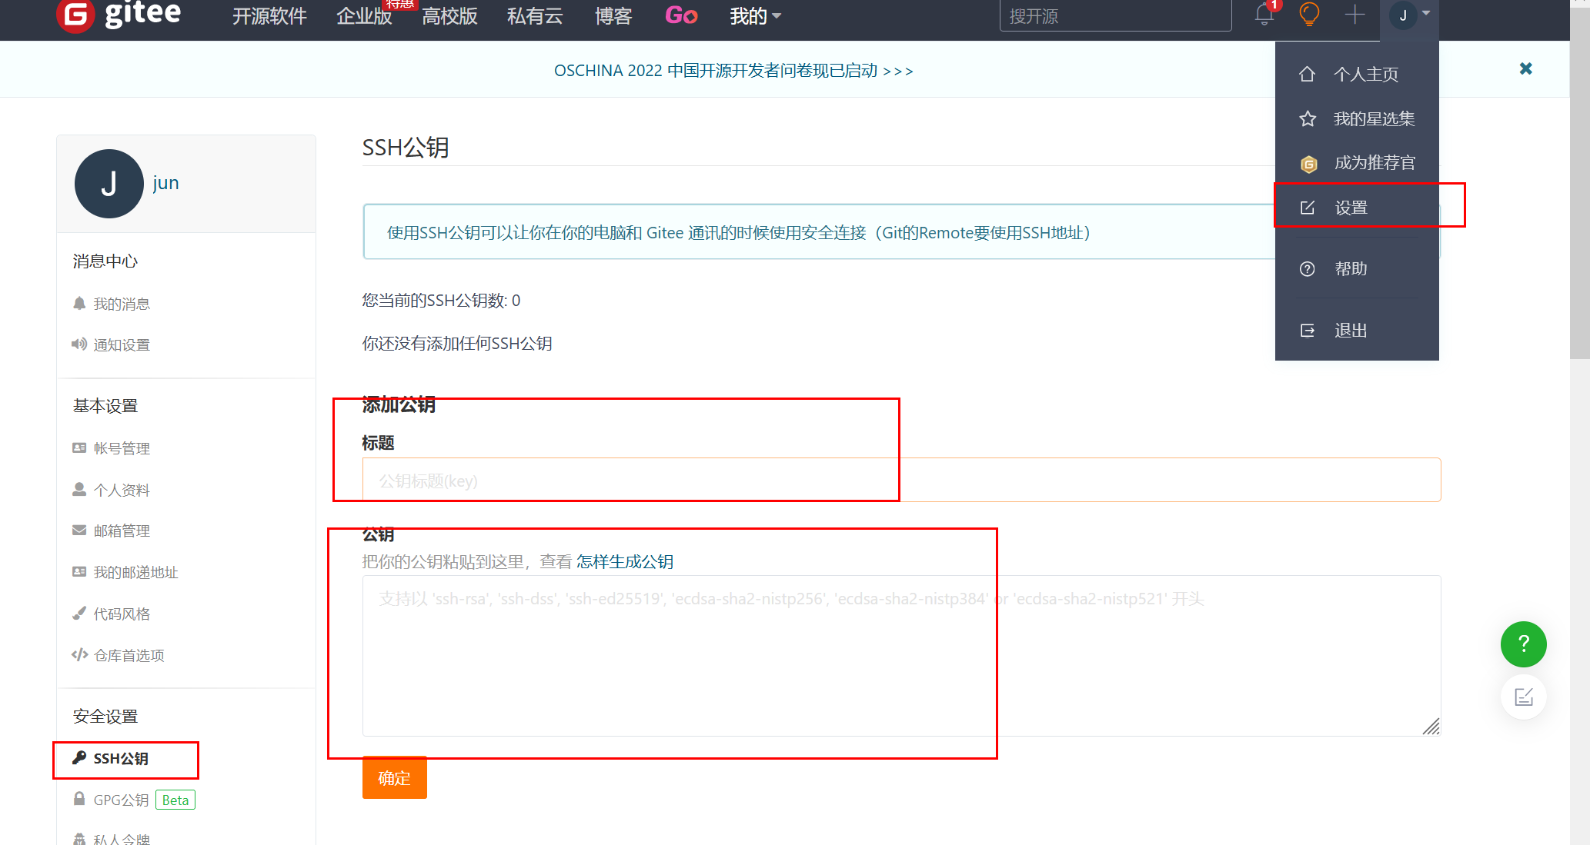Open 私有云 in the top navigation
Viewport: 1590px width, 845px height.
535,16
